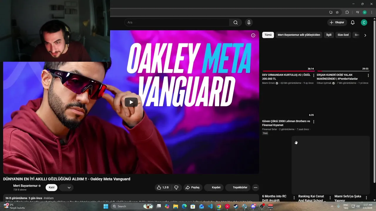Open Steam from taskbar
376x211 pixels.
(x=236, y=206)
